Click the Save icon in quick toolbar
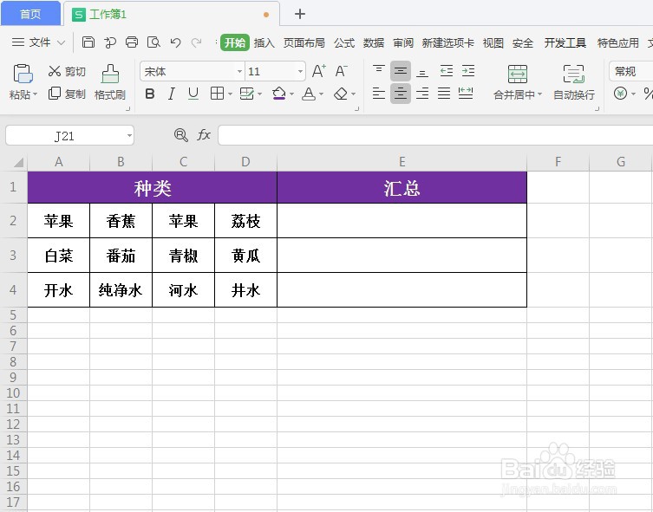Screen dimensions: 653x512 pos(88,42)
